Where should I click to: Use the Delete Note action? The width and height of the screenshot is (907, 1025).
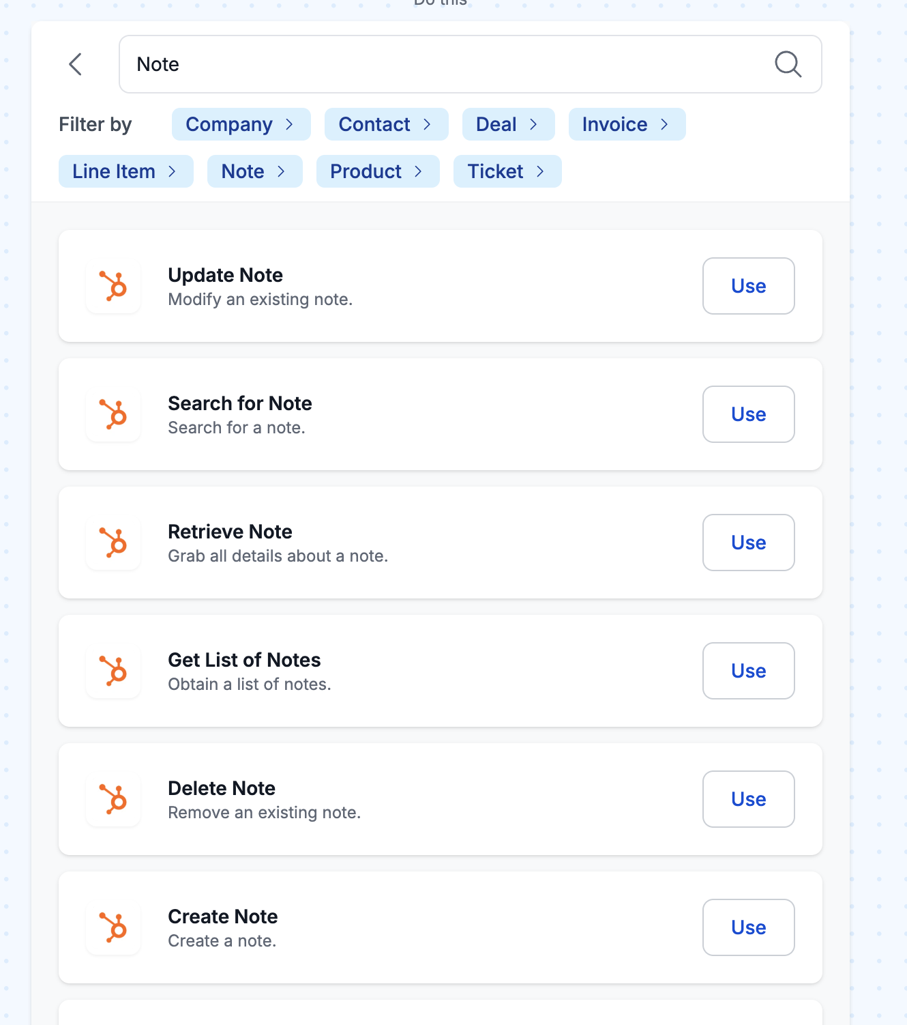[x=749, y=799]
